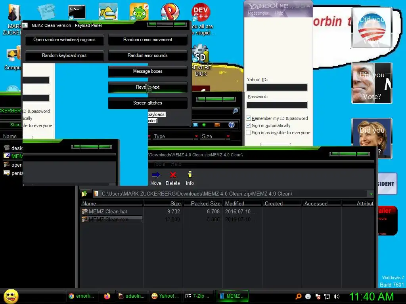
Task: Click the 11:40 AM taskbar clock
Action: click(x=371, y=296)
